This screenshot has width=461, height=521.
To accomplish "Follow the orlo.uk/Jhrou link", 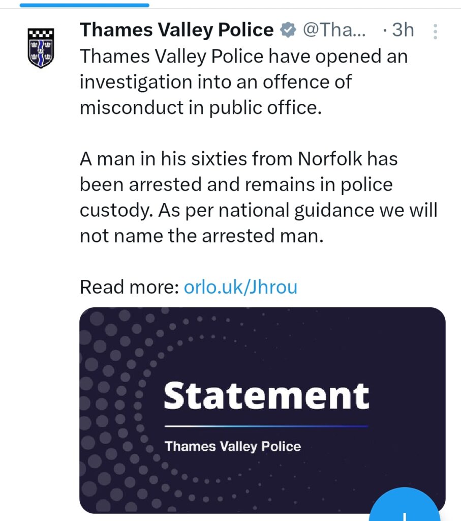I will [240, 287].
